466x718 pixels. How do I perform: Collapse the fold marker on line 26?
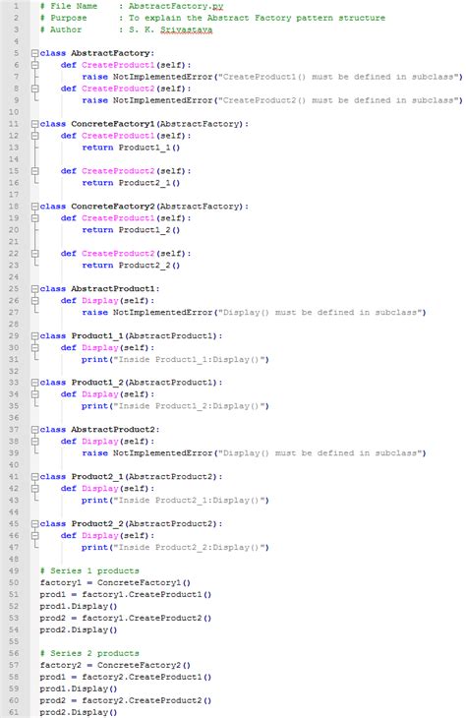[x=34, y=300]
